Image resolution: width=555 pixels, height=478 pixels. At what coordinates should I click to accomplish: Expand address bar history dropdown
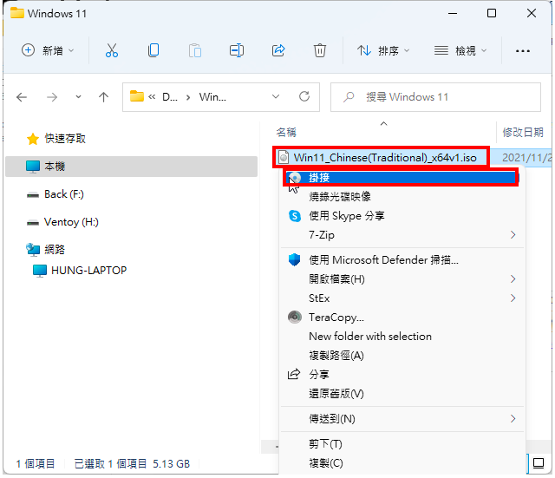[x=276, y=96]
